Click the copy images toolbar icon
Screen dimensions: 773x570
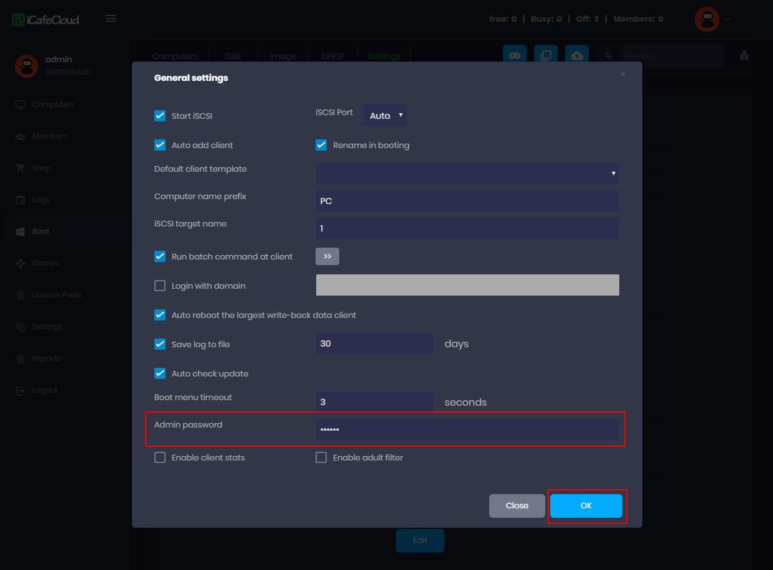[545, 55]
